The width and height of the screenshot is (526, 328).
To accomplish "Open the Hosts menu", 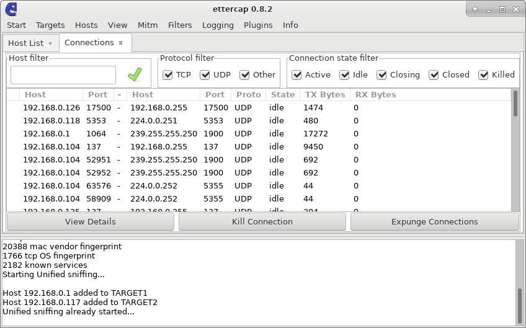I will [86, 25].
